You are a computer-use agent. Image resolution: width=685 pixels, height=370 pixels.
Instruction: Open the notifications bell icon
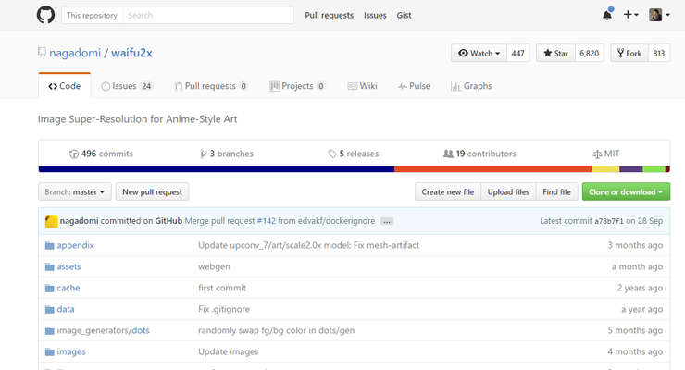(607, 15)
